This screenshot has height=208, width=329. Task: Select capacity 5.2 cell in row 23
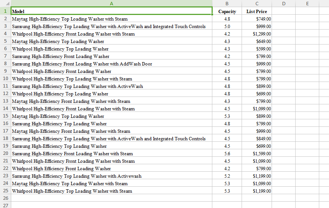[x=227, y=176]
